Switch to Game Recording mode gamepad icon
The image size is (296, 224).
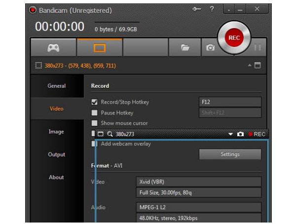pos(53,48)
